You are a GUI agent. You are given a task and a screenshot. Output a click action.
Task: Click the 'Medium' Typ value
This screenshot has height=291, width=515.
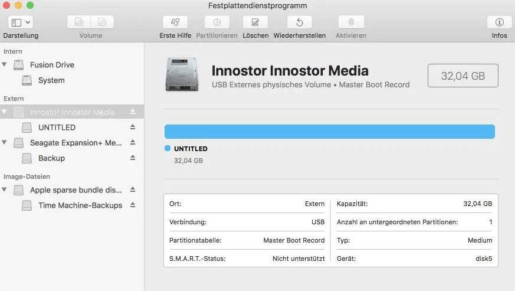480,240
